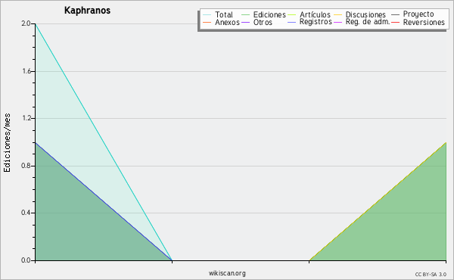454x280 pixels.
Task: Click the 0.0 y-axis value
Action: click(x=26, y=260)
